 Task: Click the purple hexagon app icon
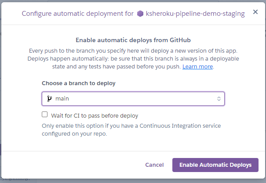pyautogui.click(x=140, y=14)
